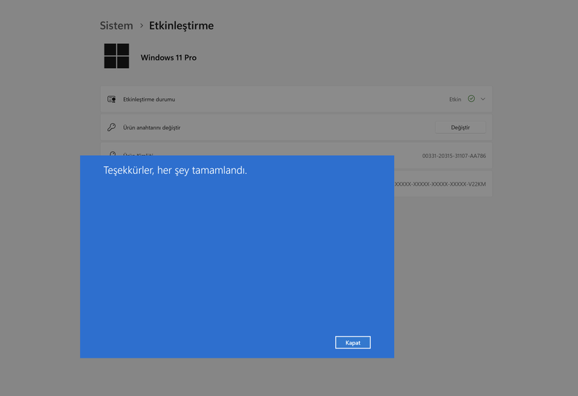The height and width of the screenshot is (396, 578).
Task: Click the product key ending in V22KM
Action: pyautogui.click(x=440, y=184)
